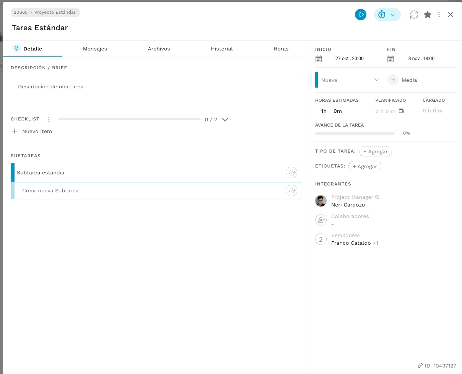
Task: Open the checklist three-dot options
Action: 49,119
